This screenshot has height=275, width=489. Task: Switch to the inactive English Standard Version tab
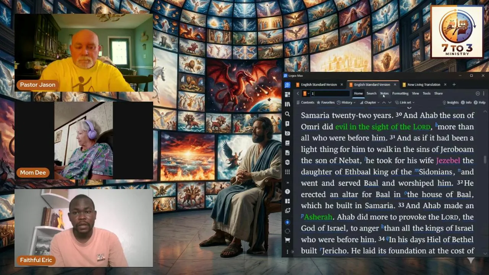pyautogui.click(x=319, y=85)
